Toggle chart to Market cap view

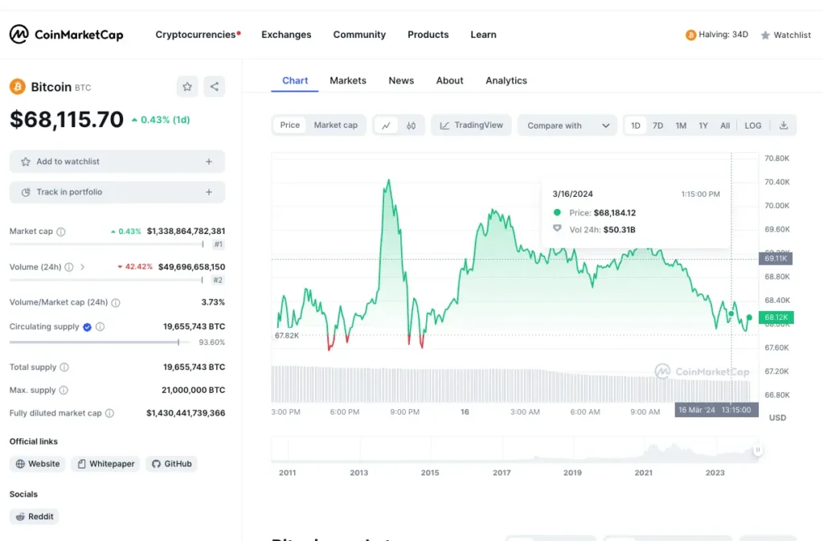[x=335, y=125]
